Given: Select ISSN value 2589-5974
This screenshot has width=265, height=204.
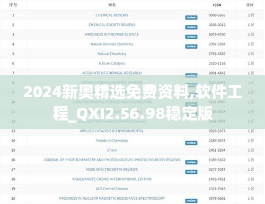Looking at the screenshot, I should click(217, 141).
